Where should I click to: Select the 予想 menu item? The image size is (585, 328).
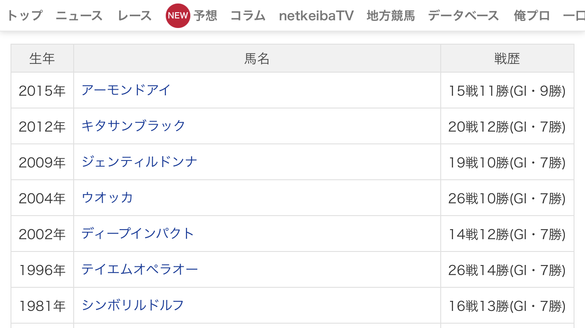click(206, 16)
